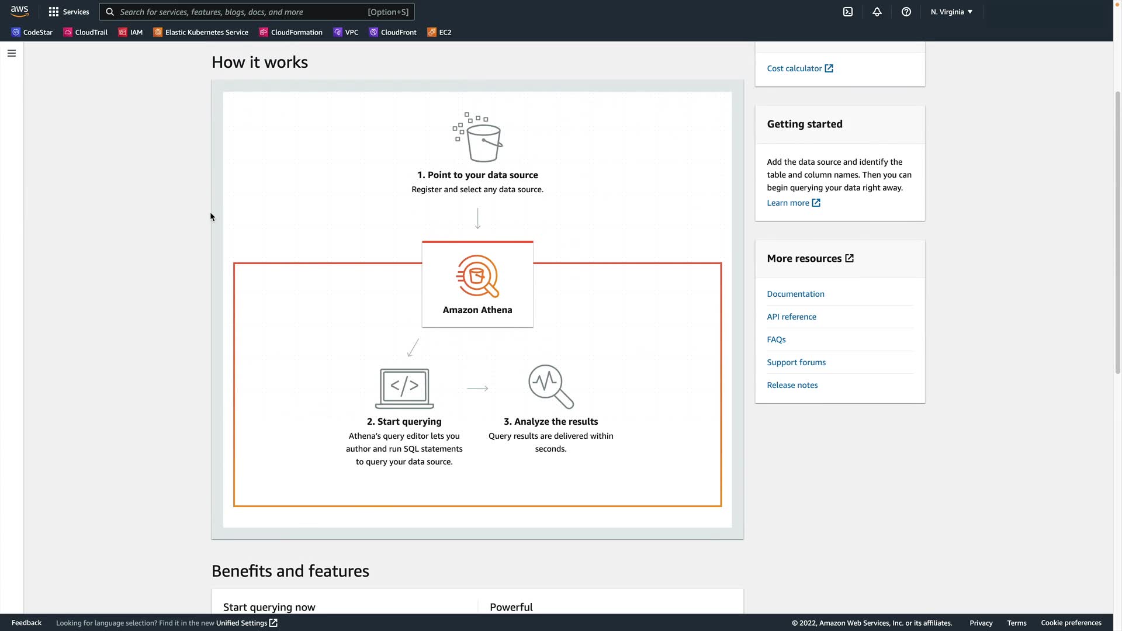This screenshot has width=1122, height=631.
Task: Go to Elastic Kubernetes Service shortcut
Action: click(x=201, y=32)
